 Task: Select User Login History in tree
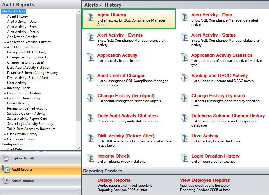click(x=21, y=139)
